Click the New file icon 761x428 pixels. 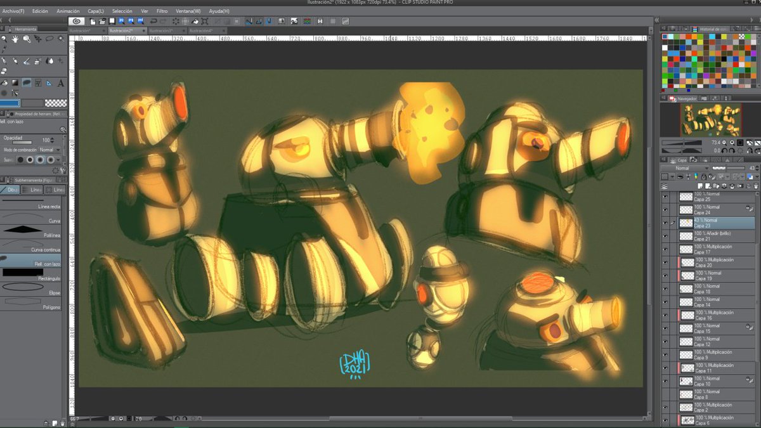[x=93, y=22]
